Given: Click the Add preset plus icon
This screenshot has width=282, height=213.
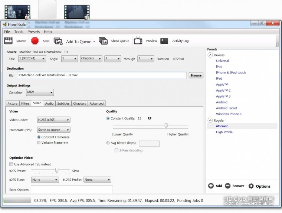Looking at the screenshot, I should click(211, 186).
